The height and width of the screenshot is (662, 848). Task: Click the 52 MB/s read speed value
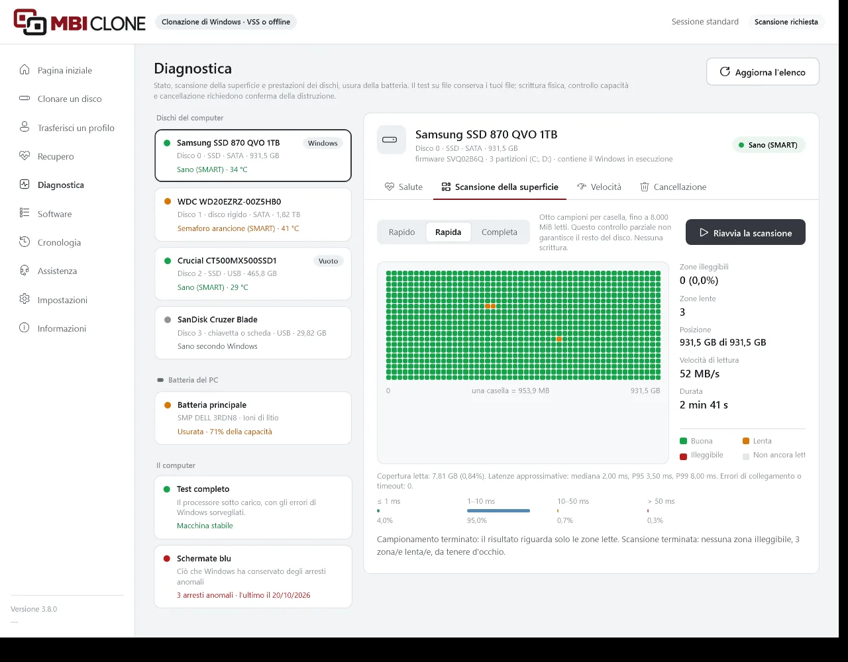700,374
